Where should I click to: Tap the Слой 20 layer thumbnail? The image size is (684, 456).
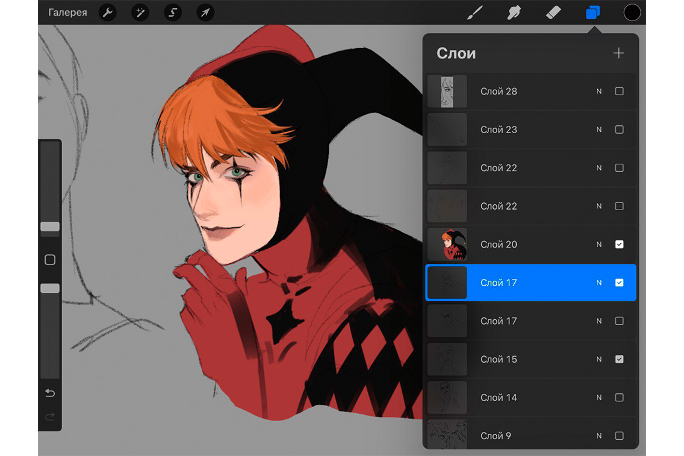pos(447,245)
